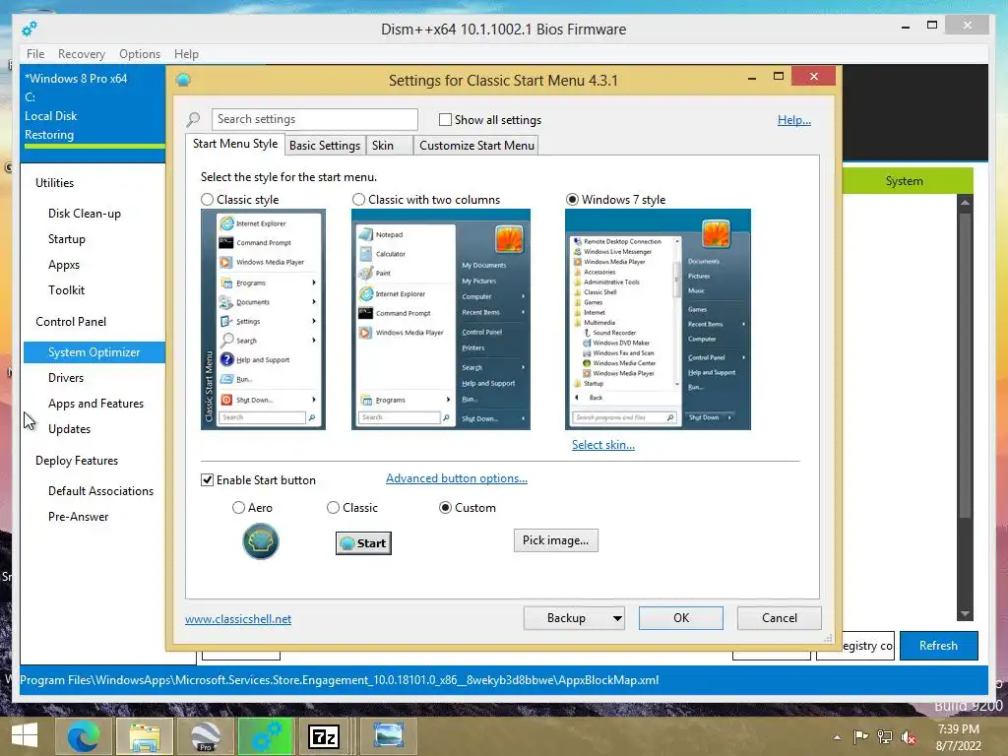Toggle the Enable Start button checkbox
Viewport: 1008px width, 756px height.
[207, 480]
